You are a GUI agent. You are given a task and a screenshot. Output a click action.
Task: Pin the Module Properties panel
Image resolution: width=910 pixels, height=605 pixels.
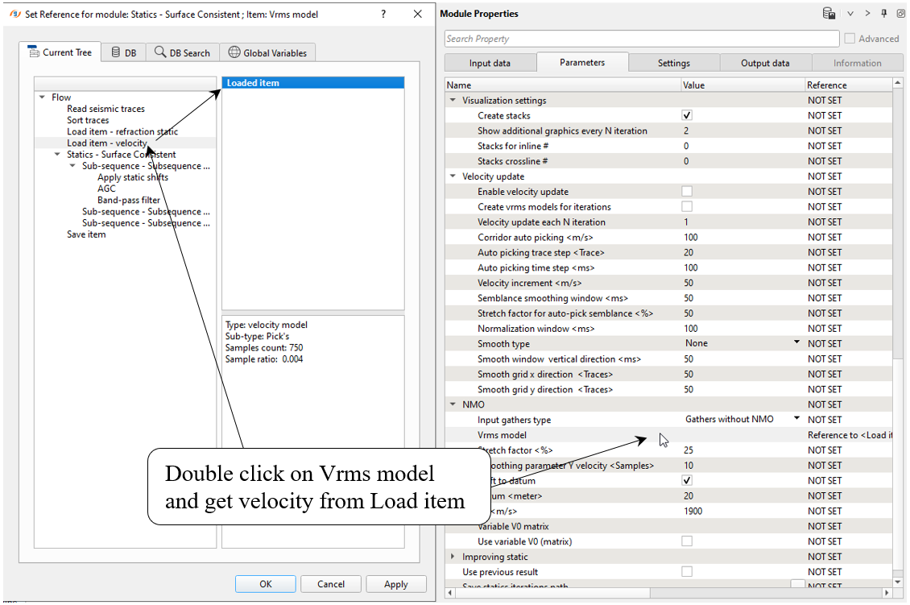(x=883, y=14)
